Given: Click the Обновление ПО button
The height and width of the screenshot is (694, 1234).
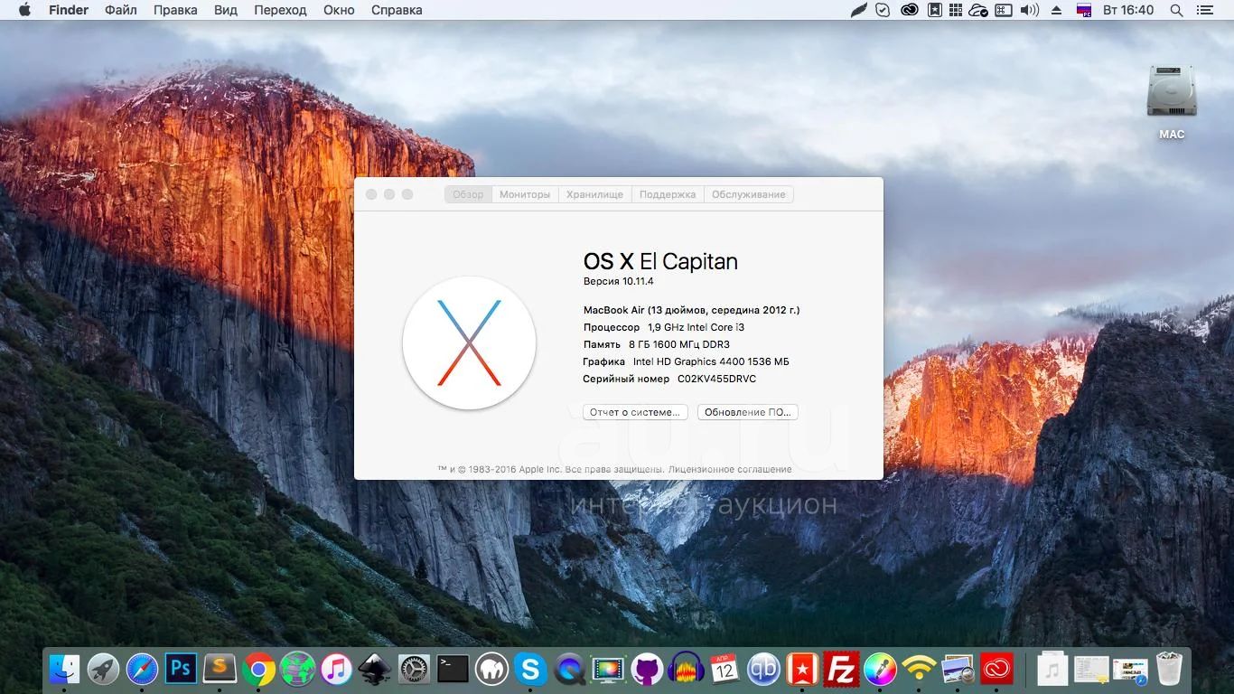Looking at the screenshot, I should coord(748,412).
